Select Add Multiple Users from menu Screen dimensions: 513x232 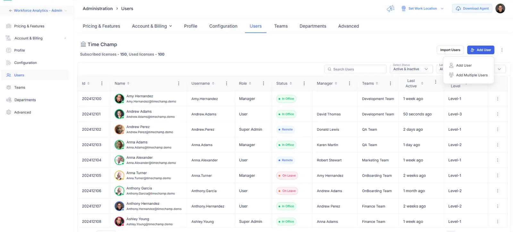coord(471,75)
